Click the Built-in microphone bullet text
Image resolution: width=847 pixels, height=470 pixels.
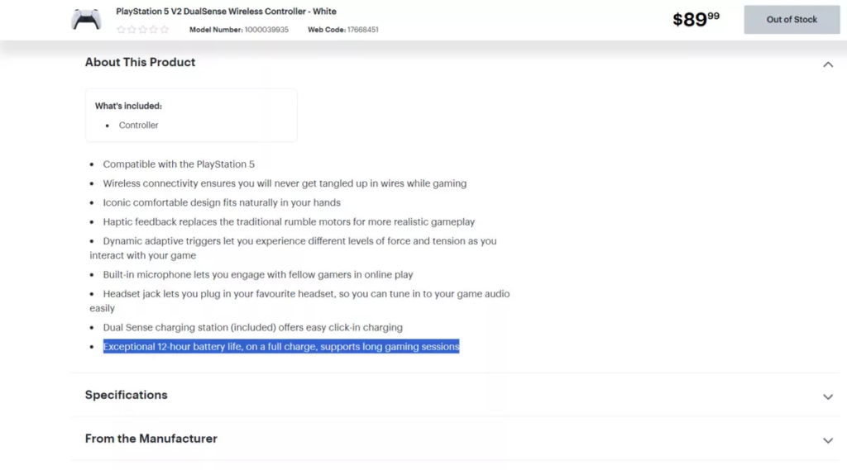(x=257, y=274)
